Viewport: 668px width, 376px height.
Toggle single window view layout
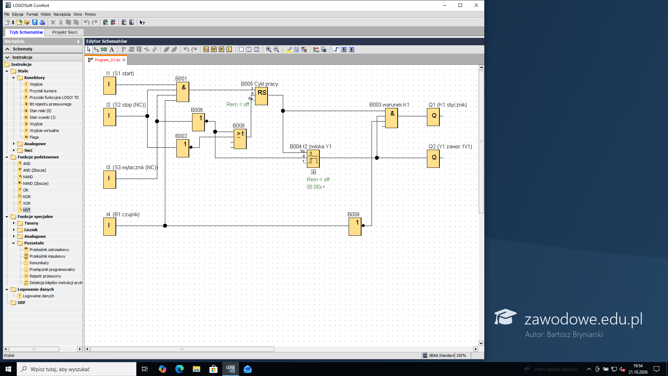pyautogui.click(x=241, y=49)
